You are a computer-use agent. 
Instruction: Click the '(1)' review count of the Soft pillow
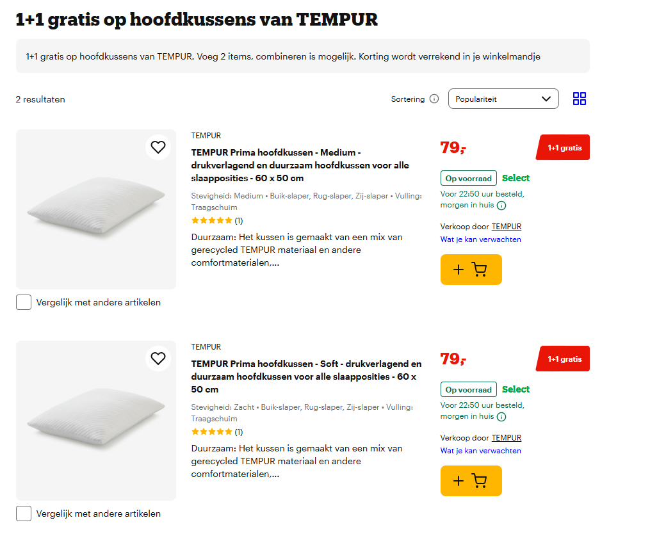238,432
